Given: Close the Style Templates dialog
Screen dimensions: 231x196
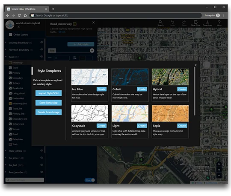Looking at the screenshot, I should pos(195,65).
